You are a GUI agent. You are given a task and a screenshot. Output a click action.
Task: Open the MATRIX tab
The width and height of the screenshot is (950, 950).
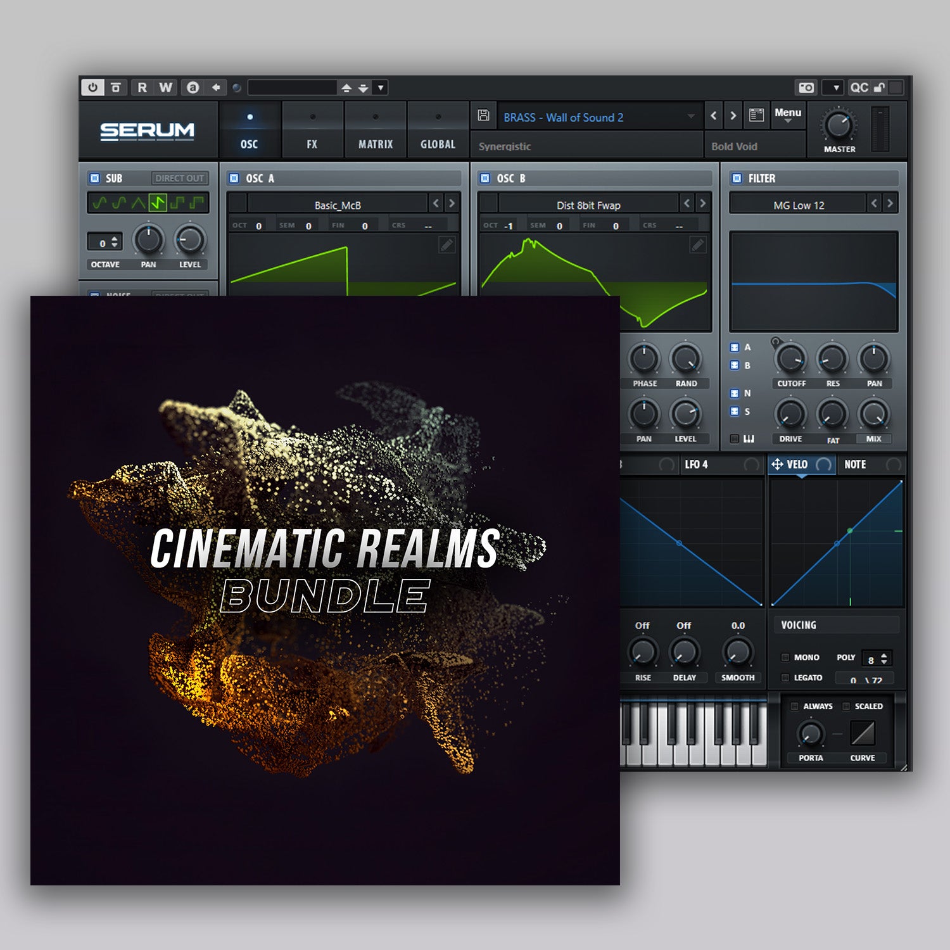tap(376, 130)
